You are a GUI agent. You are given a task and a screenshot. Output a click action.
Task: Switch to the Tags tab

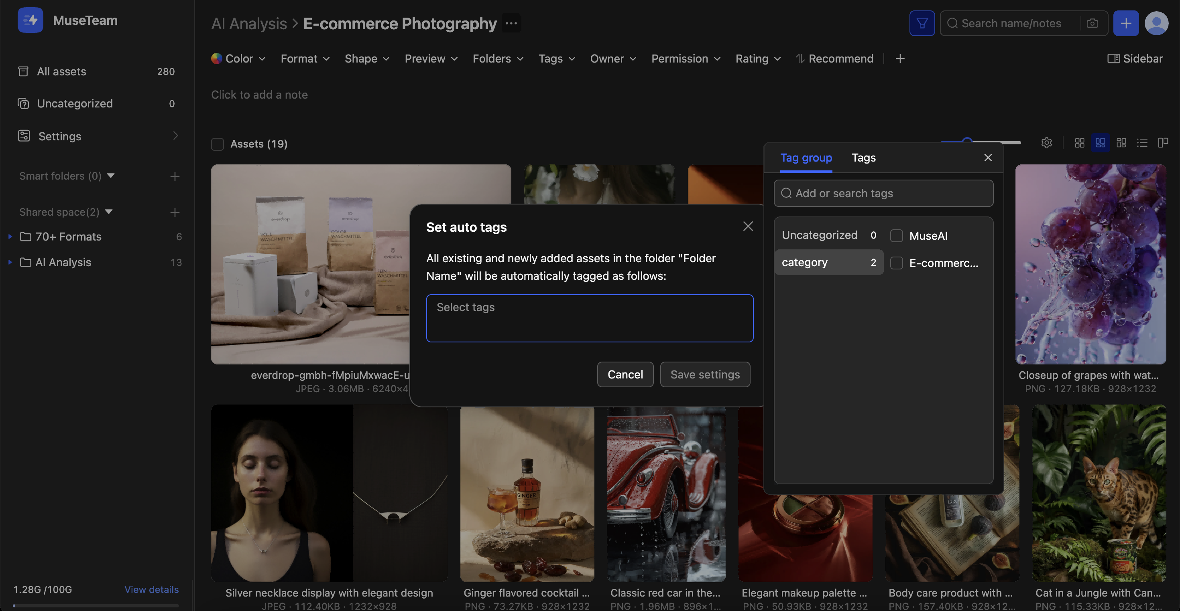pyautogui.click(x=863, y=158)
